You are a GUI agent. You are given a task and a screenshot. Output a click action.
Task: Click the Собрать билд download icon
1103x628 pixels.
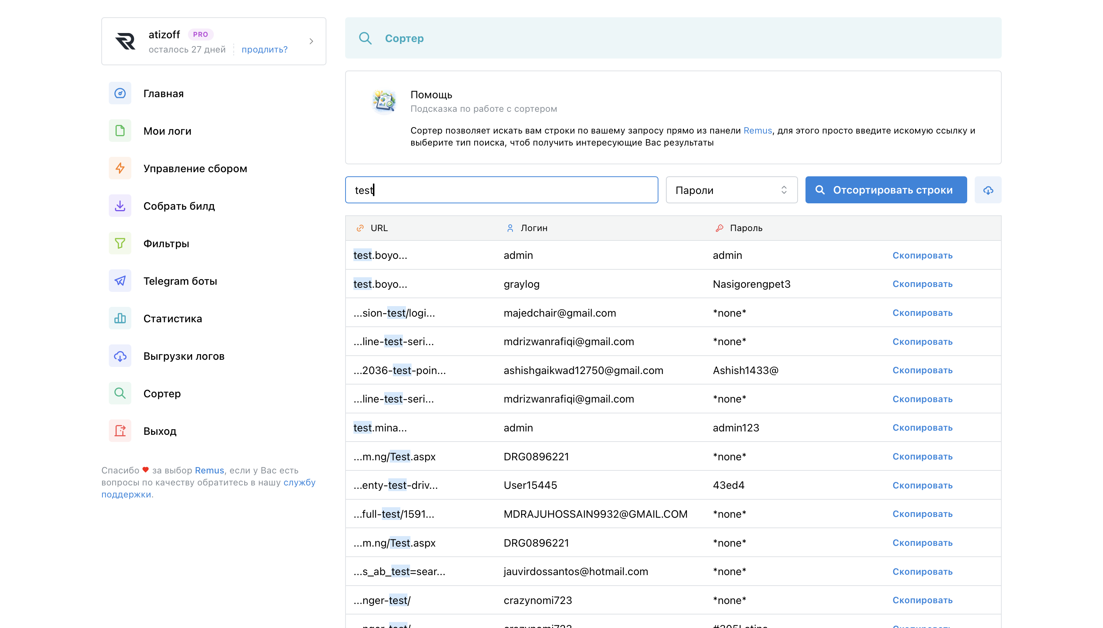click(x=120, y=206)
